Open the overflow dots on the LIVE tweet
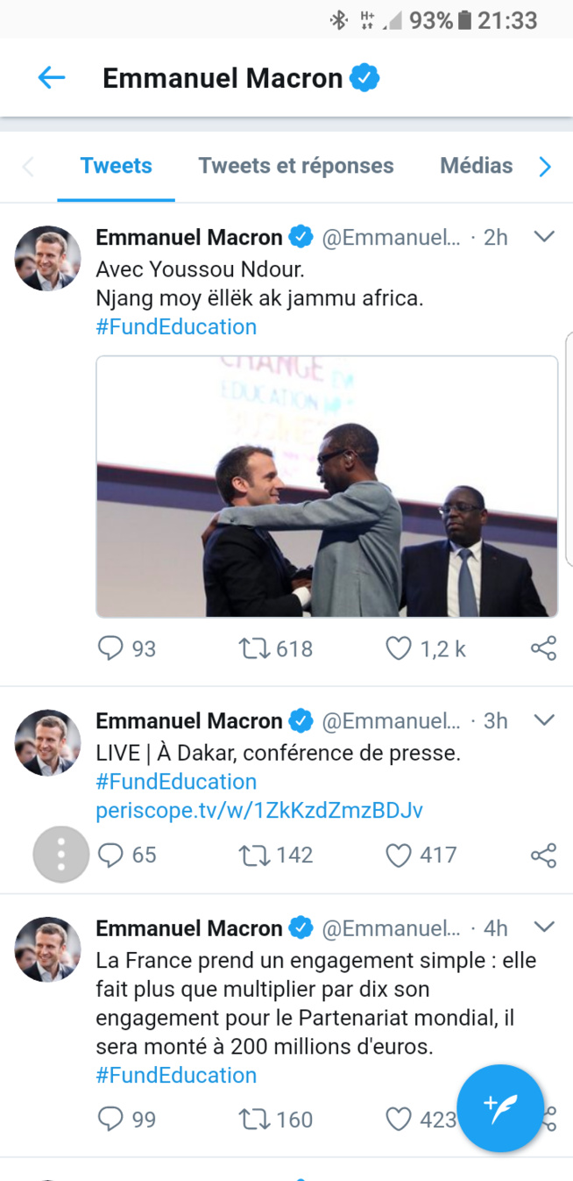The width and height of the screenshot is (573, 1181). pos(60,855)
